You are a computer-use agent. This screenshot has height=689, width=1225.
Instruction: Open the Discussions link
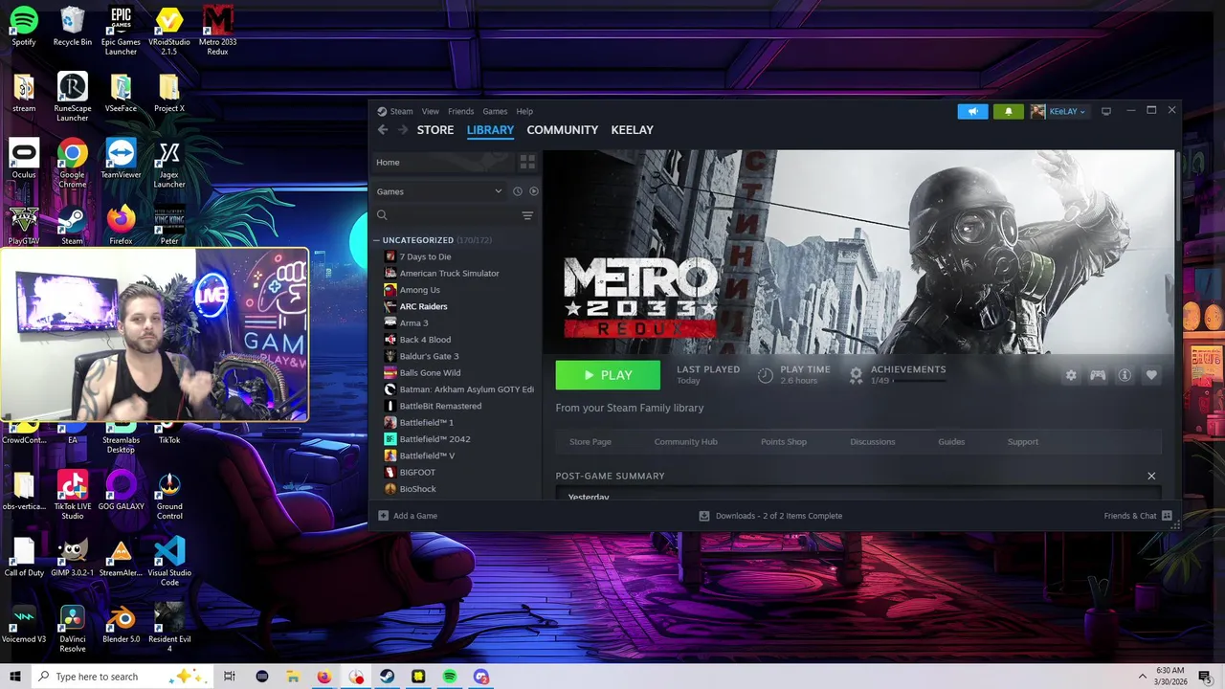pos(873,442)
